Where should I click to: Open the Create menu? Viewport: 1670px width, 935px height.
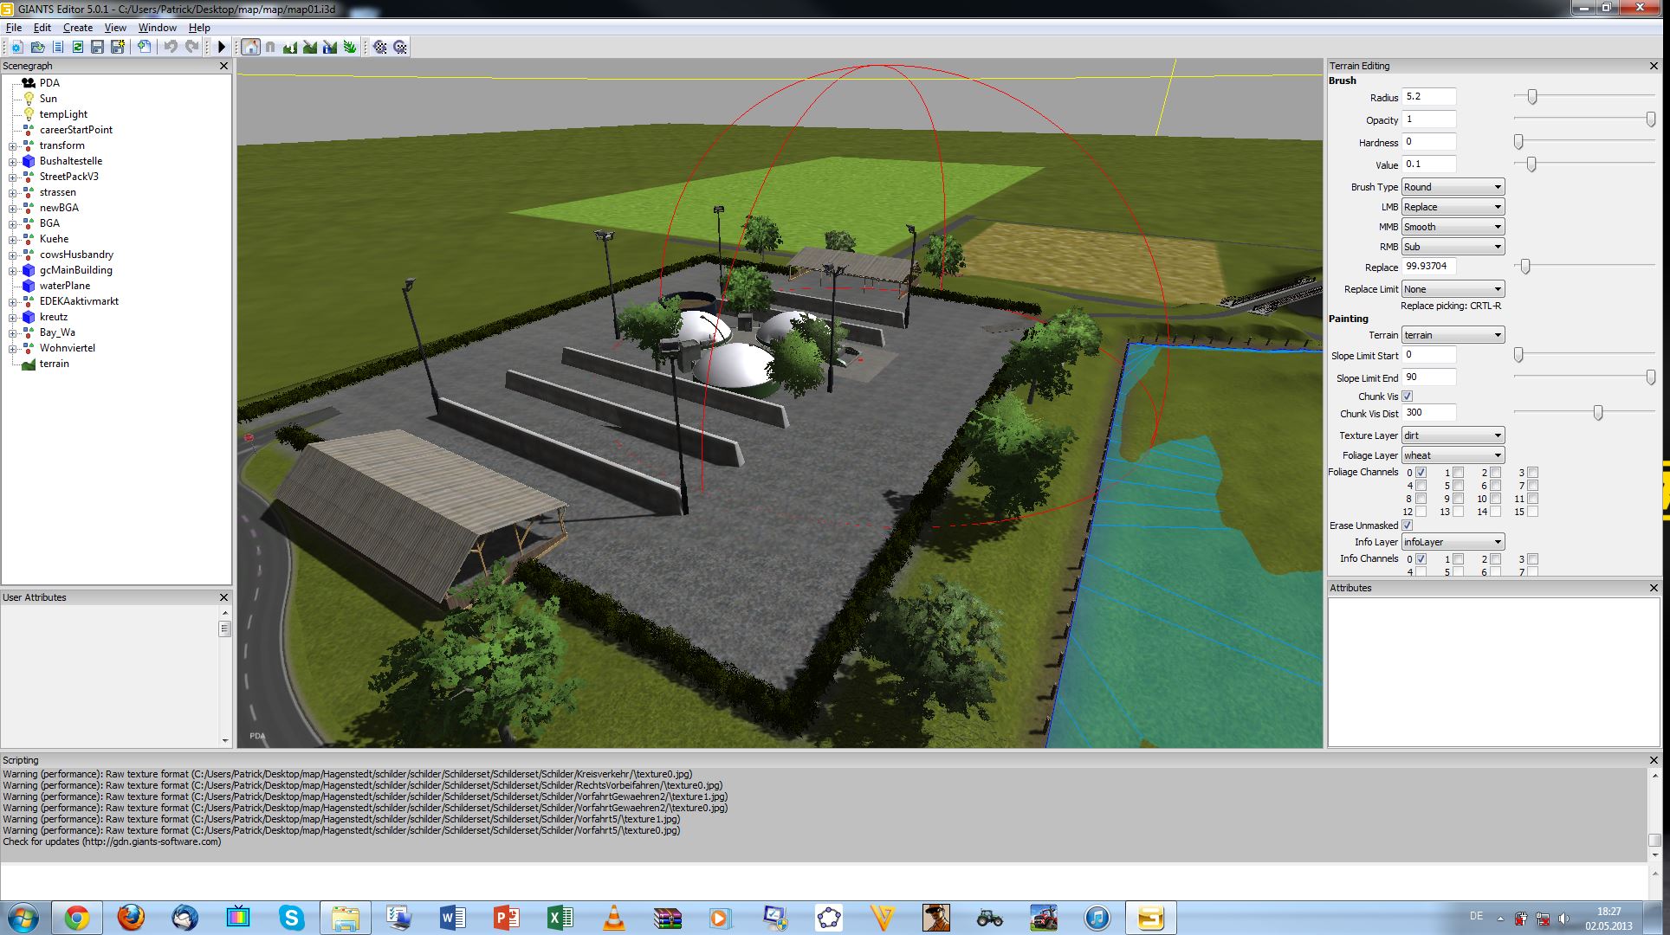(78, 28)
